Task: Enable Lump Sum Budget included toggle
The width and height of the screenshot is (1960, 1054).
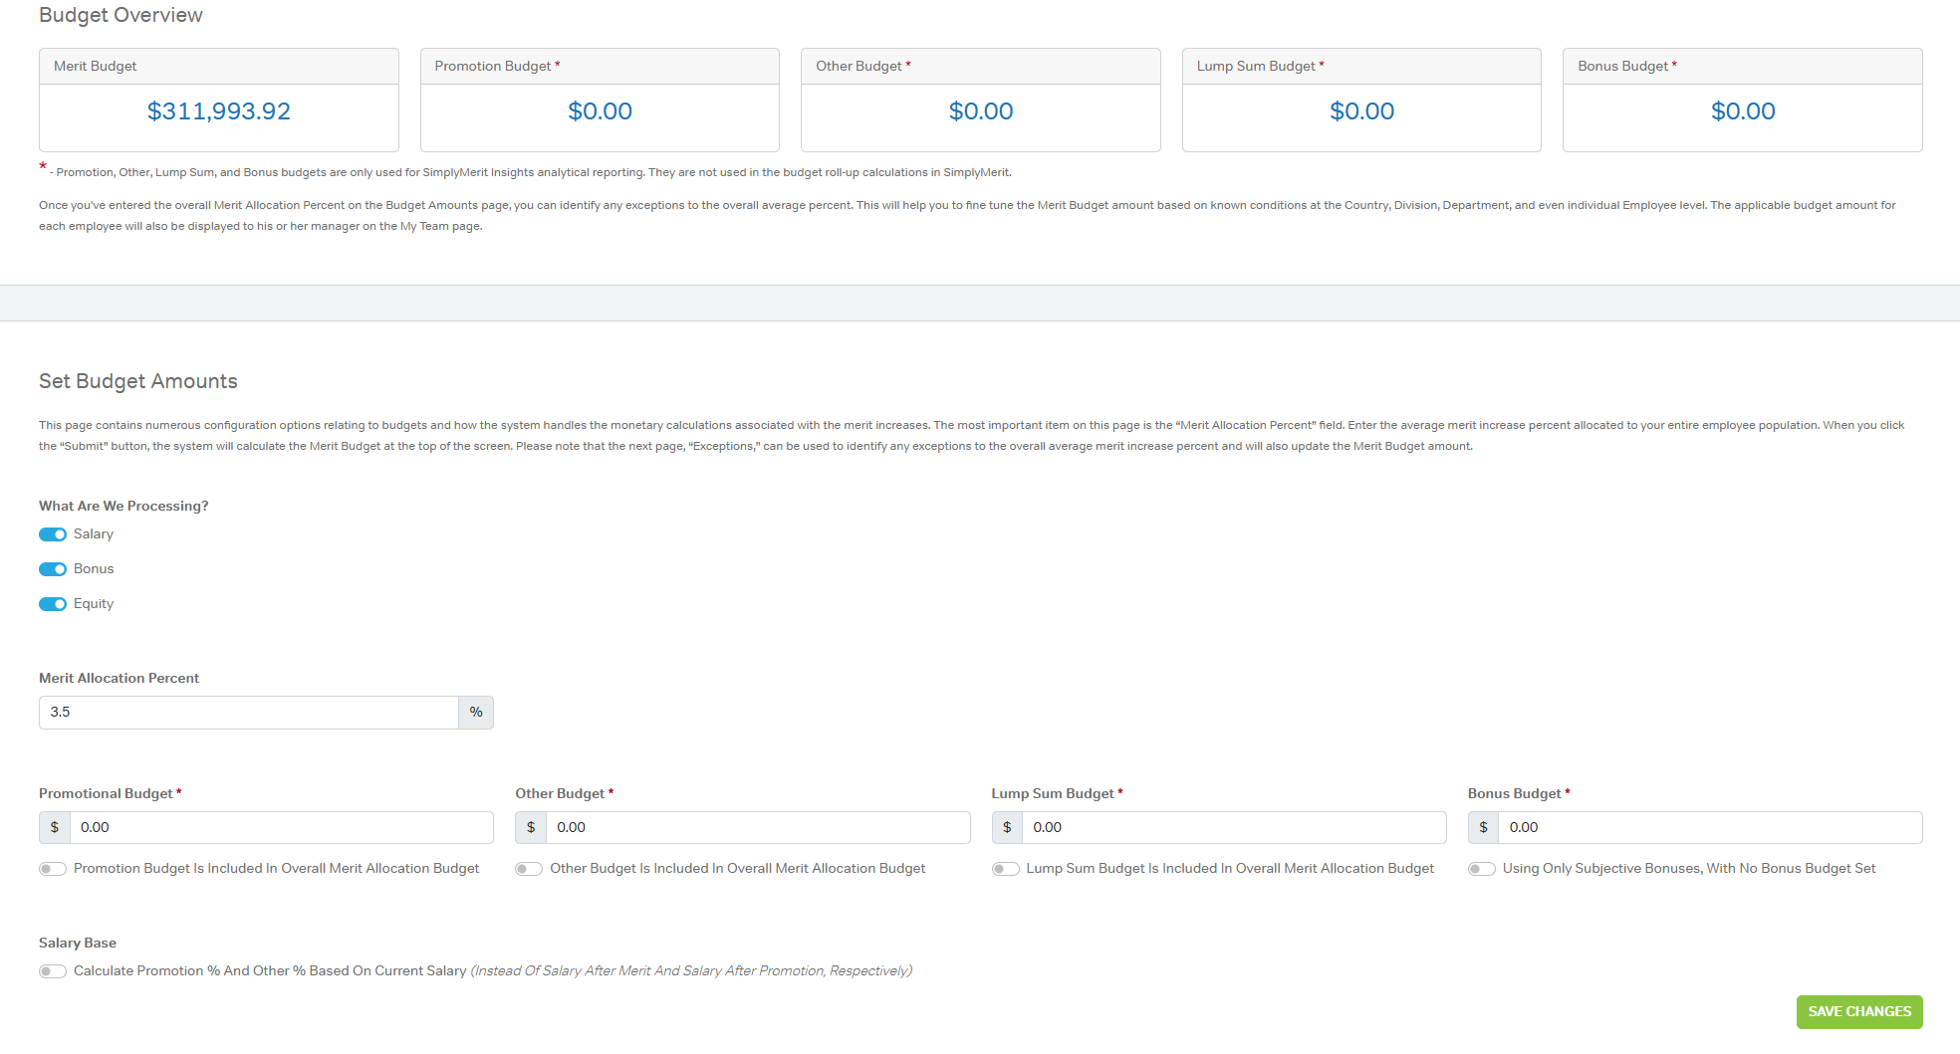Action: [1006, 869]
